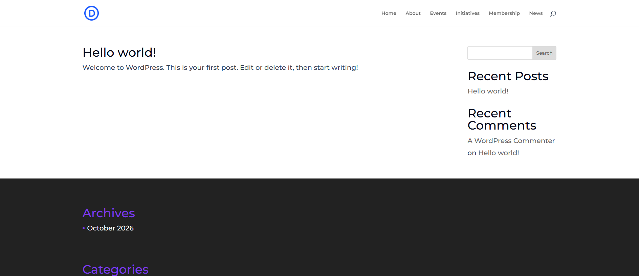Focus the sidebar search text field
639x276 pixels.
[500, 53]
